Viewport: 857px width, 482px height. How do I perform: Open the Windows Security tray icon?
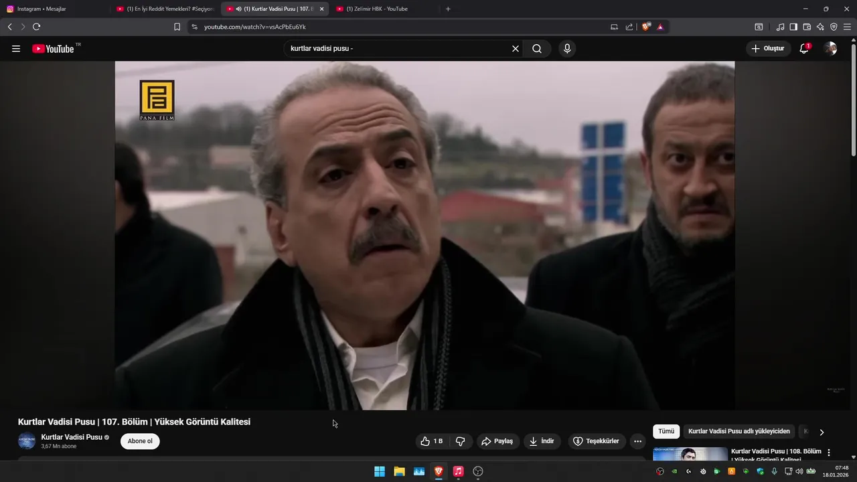coord(760,471)
